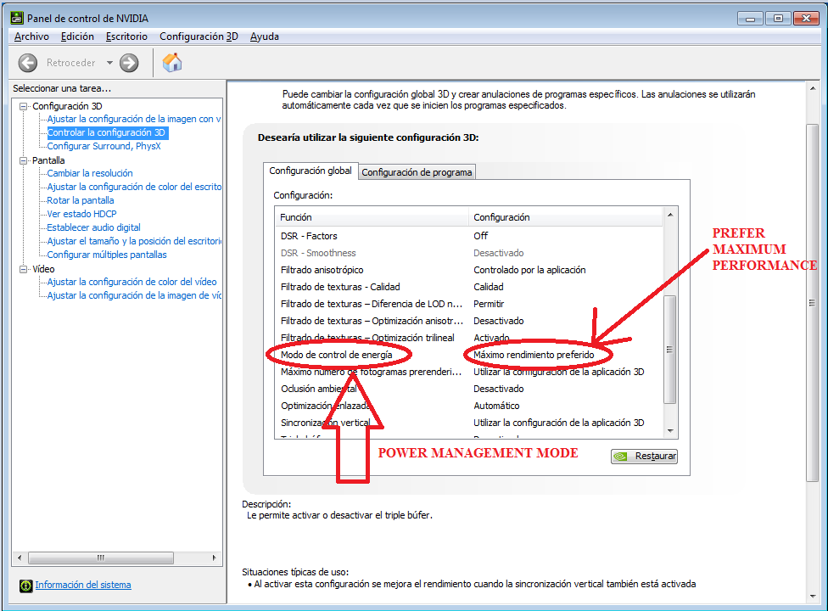Open Ver estado HDCP
The width and height of the screenshot is (828, 611).
(81, 214)
